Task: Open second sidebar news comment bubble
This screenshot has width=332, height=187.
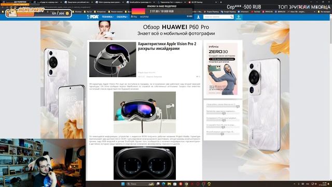Action: pyautogui.click(x=224, y=113)
